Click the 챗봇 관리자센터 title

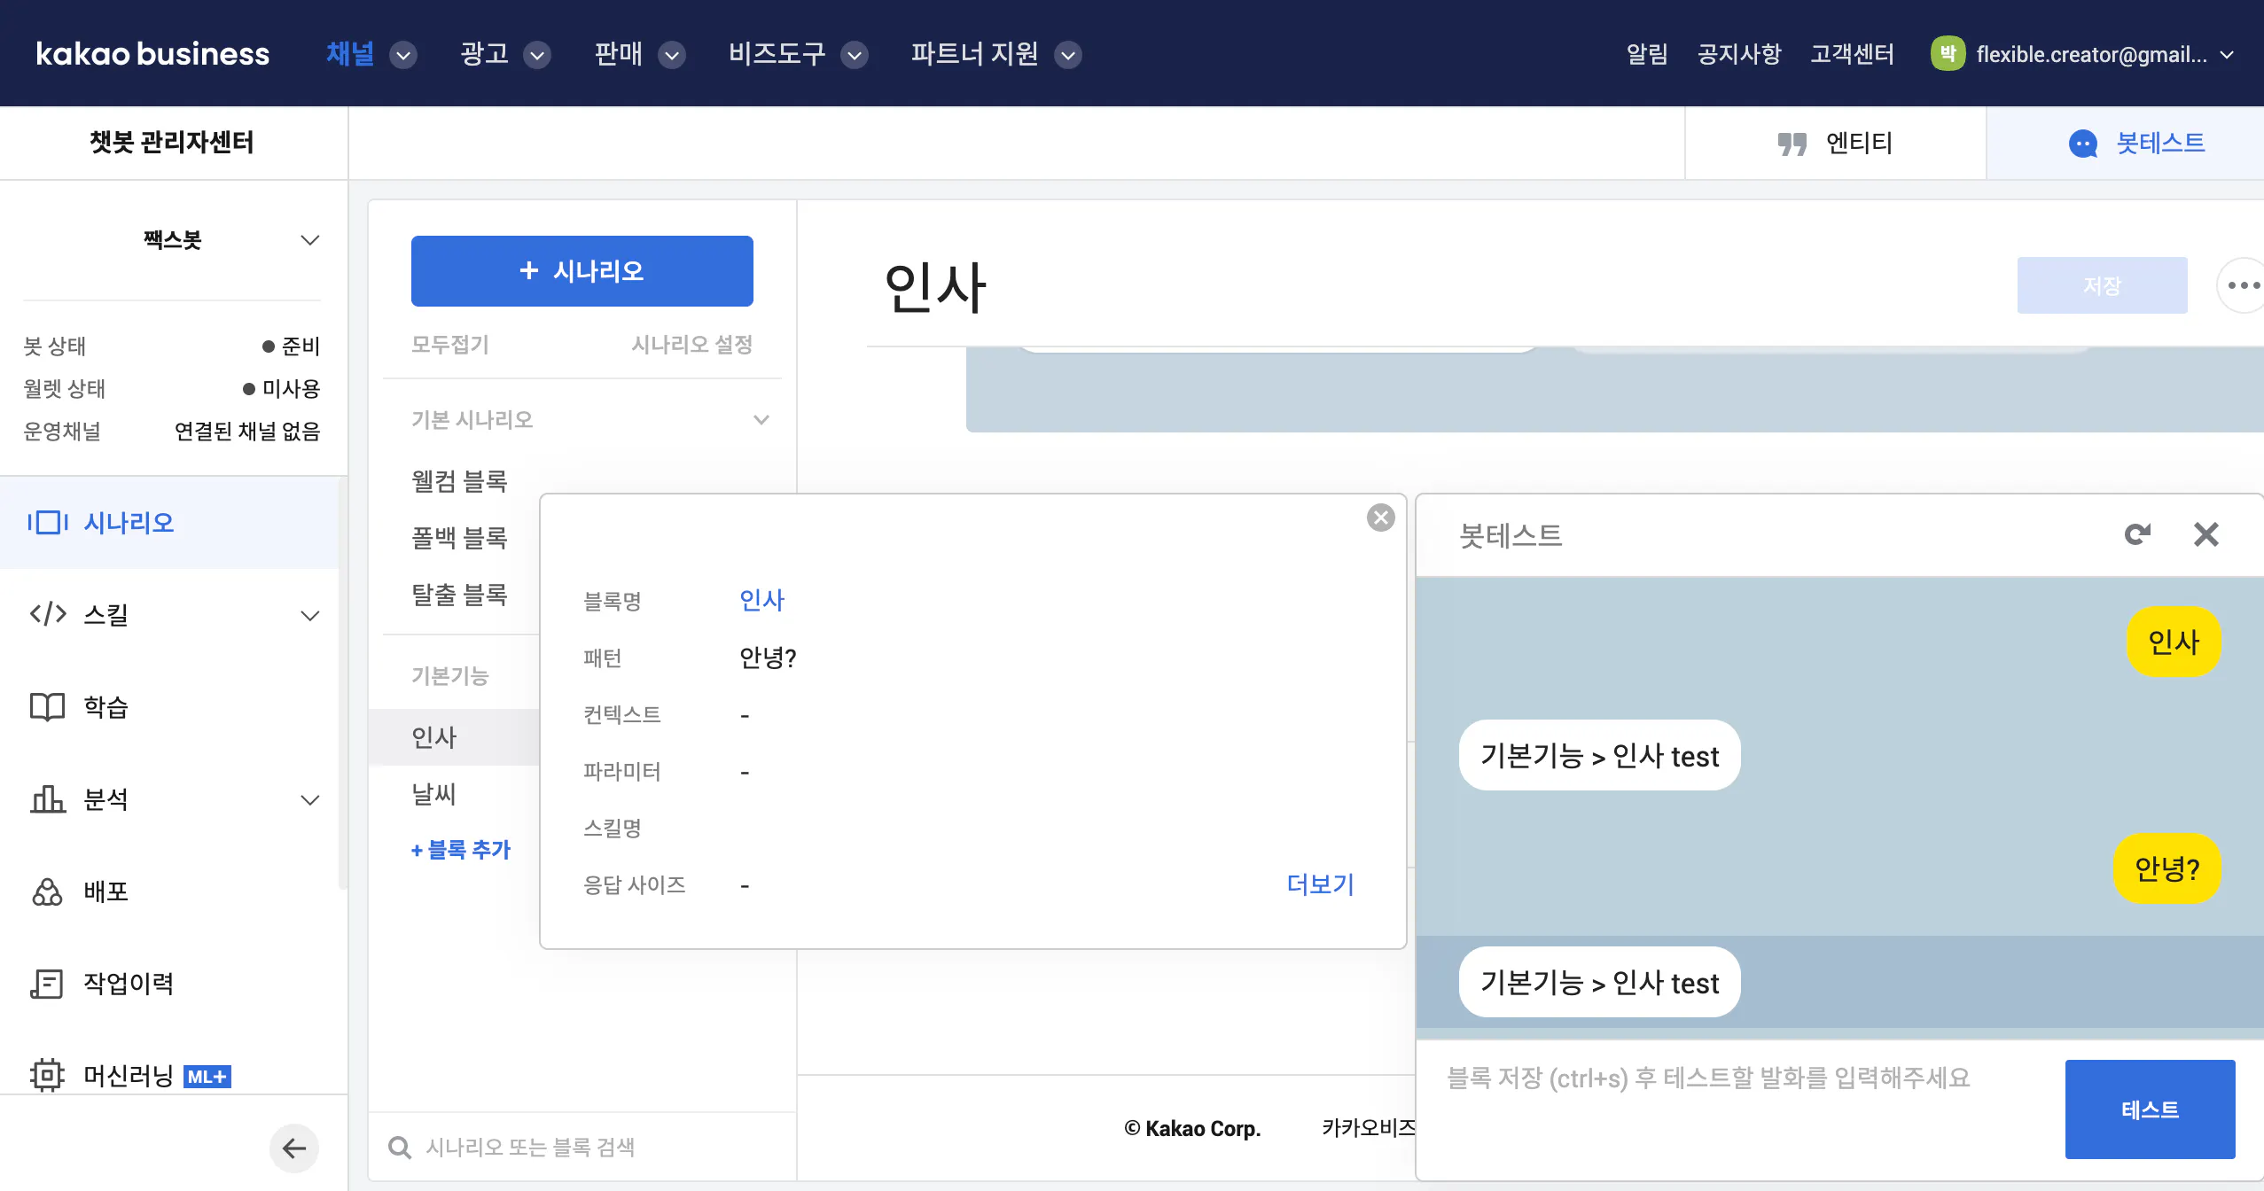172,142
